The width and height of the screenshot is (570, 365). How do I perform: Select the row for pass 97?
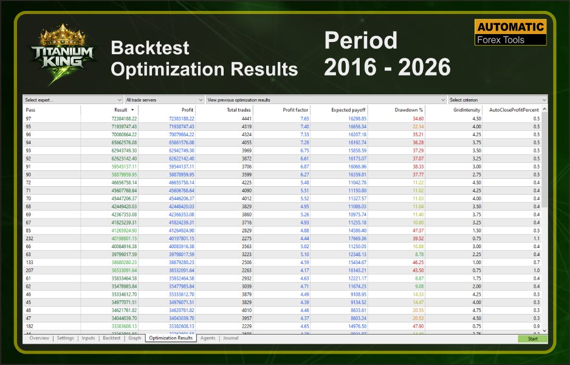[282, 119]
